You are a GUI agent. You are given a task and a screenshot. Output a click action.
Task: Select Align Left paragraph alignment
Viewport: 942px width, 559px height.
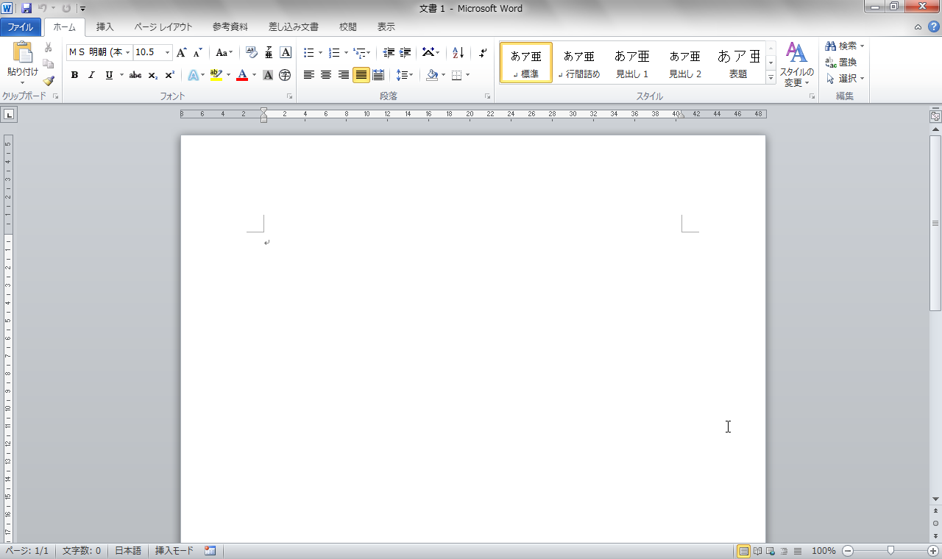click(x=308, y=75)
